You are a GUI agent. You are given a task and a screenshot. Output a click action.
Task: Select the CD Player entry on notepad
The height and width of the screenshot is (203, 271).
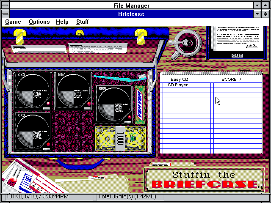pyautogui.click(x=178, y=85)
